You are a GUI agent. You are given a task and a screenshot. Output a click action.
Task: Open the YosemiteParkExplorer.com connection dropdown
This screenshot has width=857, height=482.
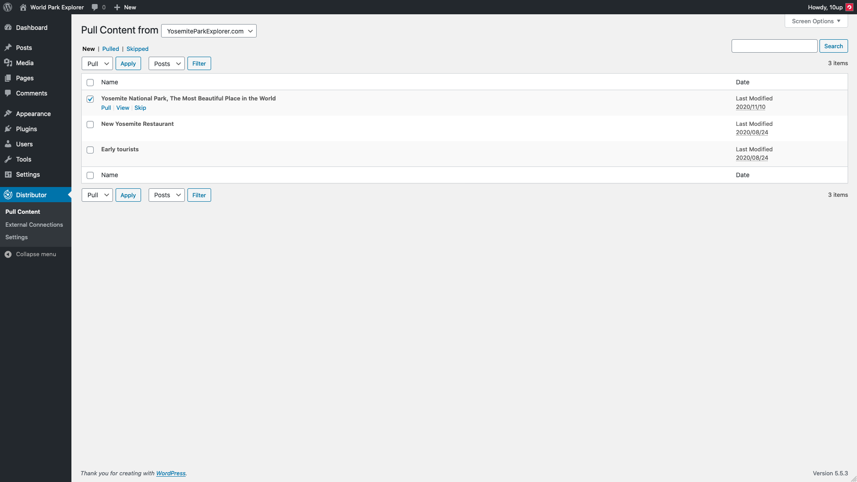coord(208,31)
